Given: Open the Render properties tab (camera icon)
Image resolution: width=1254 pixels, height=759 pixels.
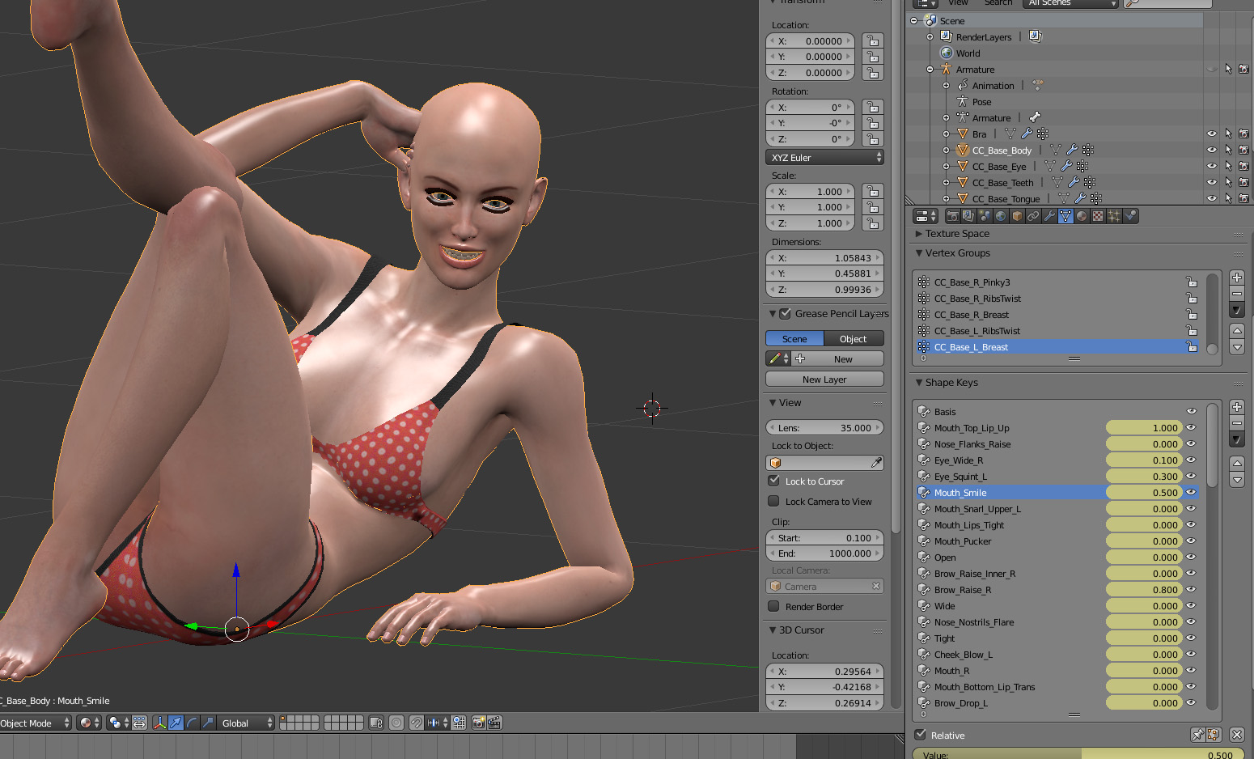Looking at the screenshot, I should tap(952, 216).
